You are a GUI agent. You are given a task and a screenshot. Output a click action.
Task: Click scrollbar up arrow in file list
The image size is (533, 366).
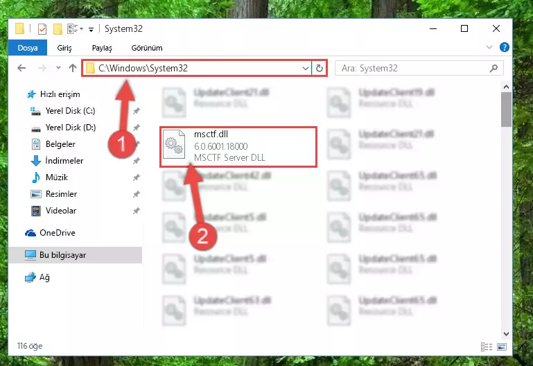(x=506, y=87)
